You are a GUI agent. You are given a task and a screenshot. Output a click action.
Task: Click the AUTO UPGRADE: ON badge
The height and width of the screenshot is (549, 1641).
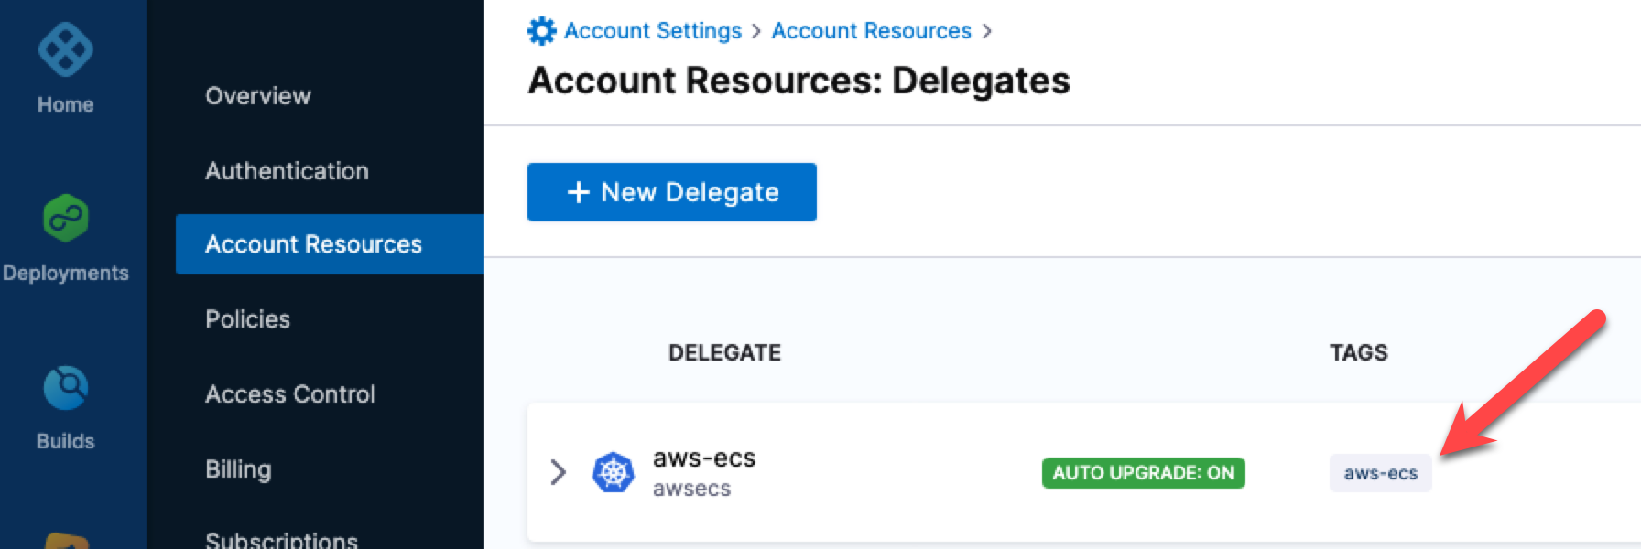pos(1143,473)
